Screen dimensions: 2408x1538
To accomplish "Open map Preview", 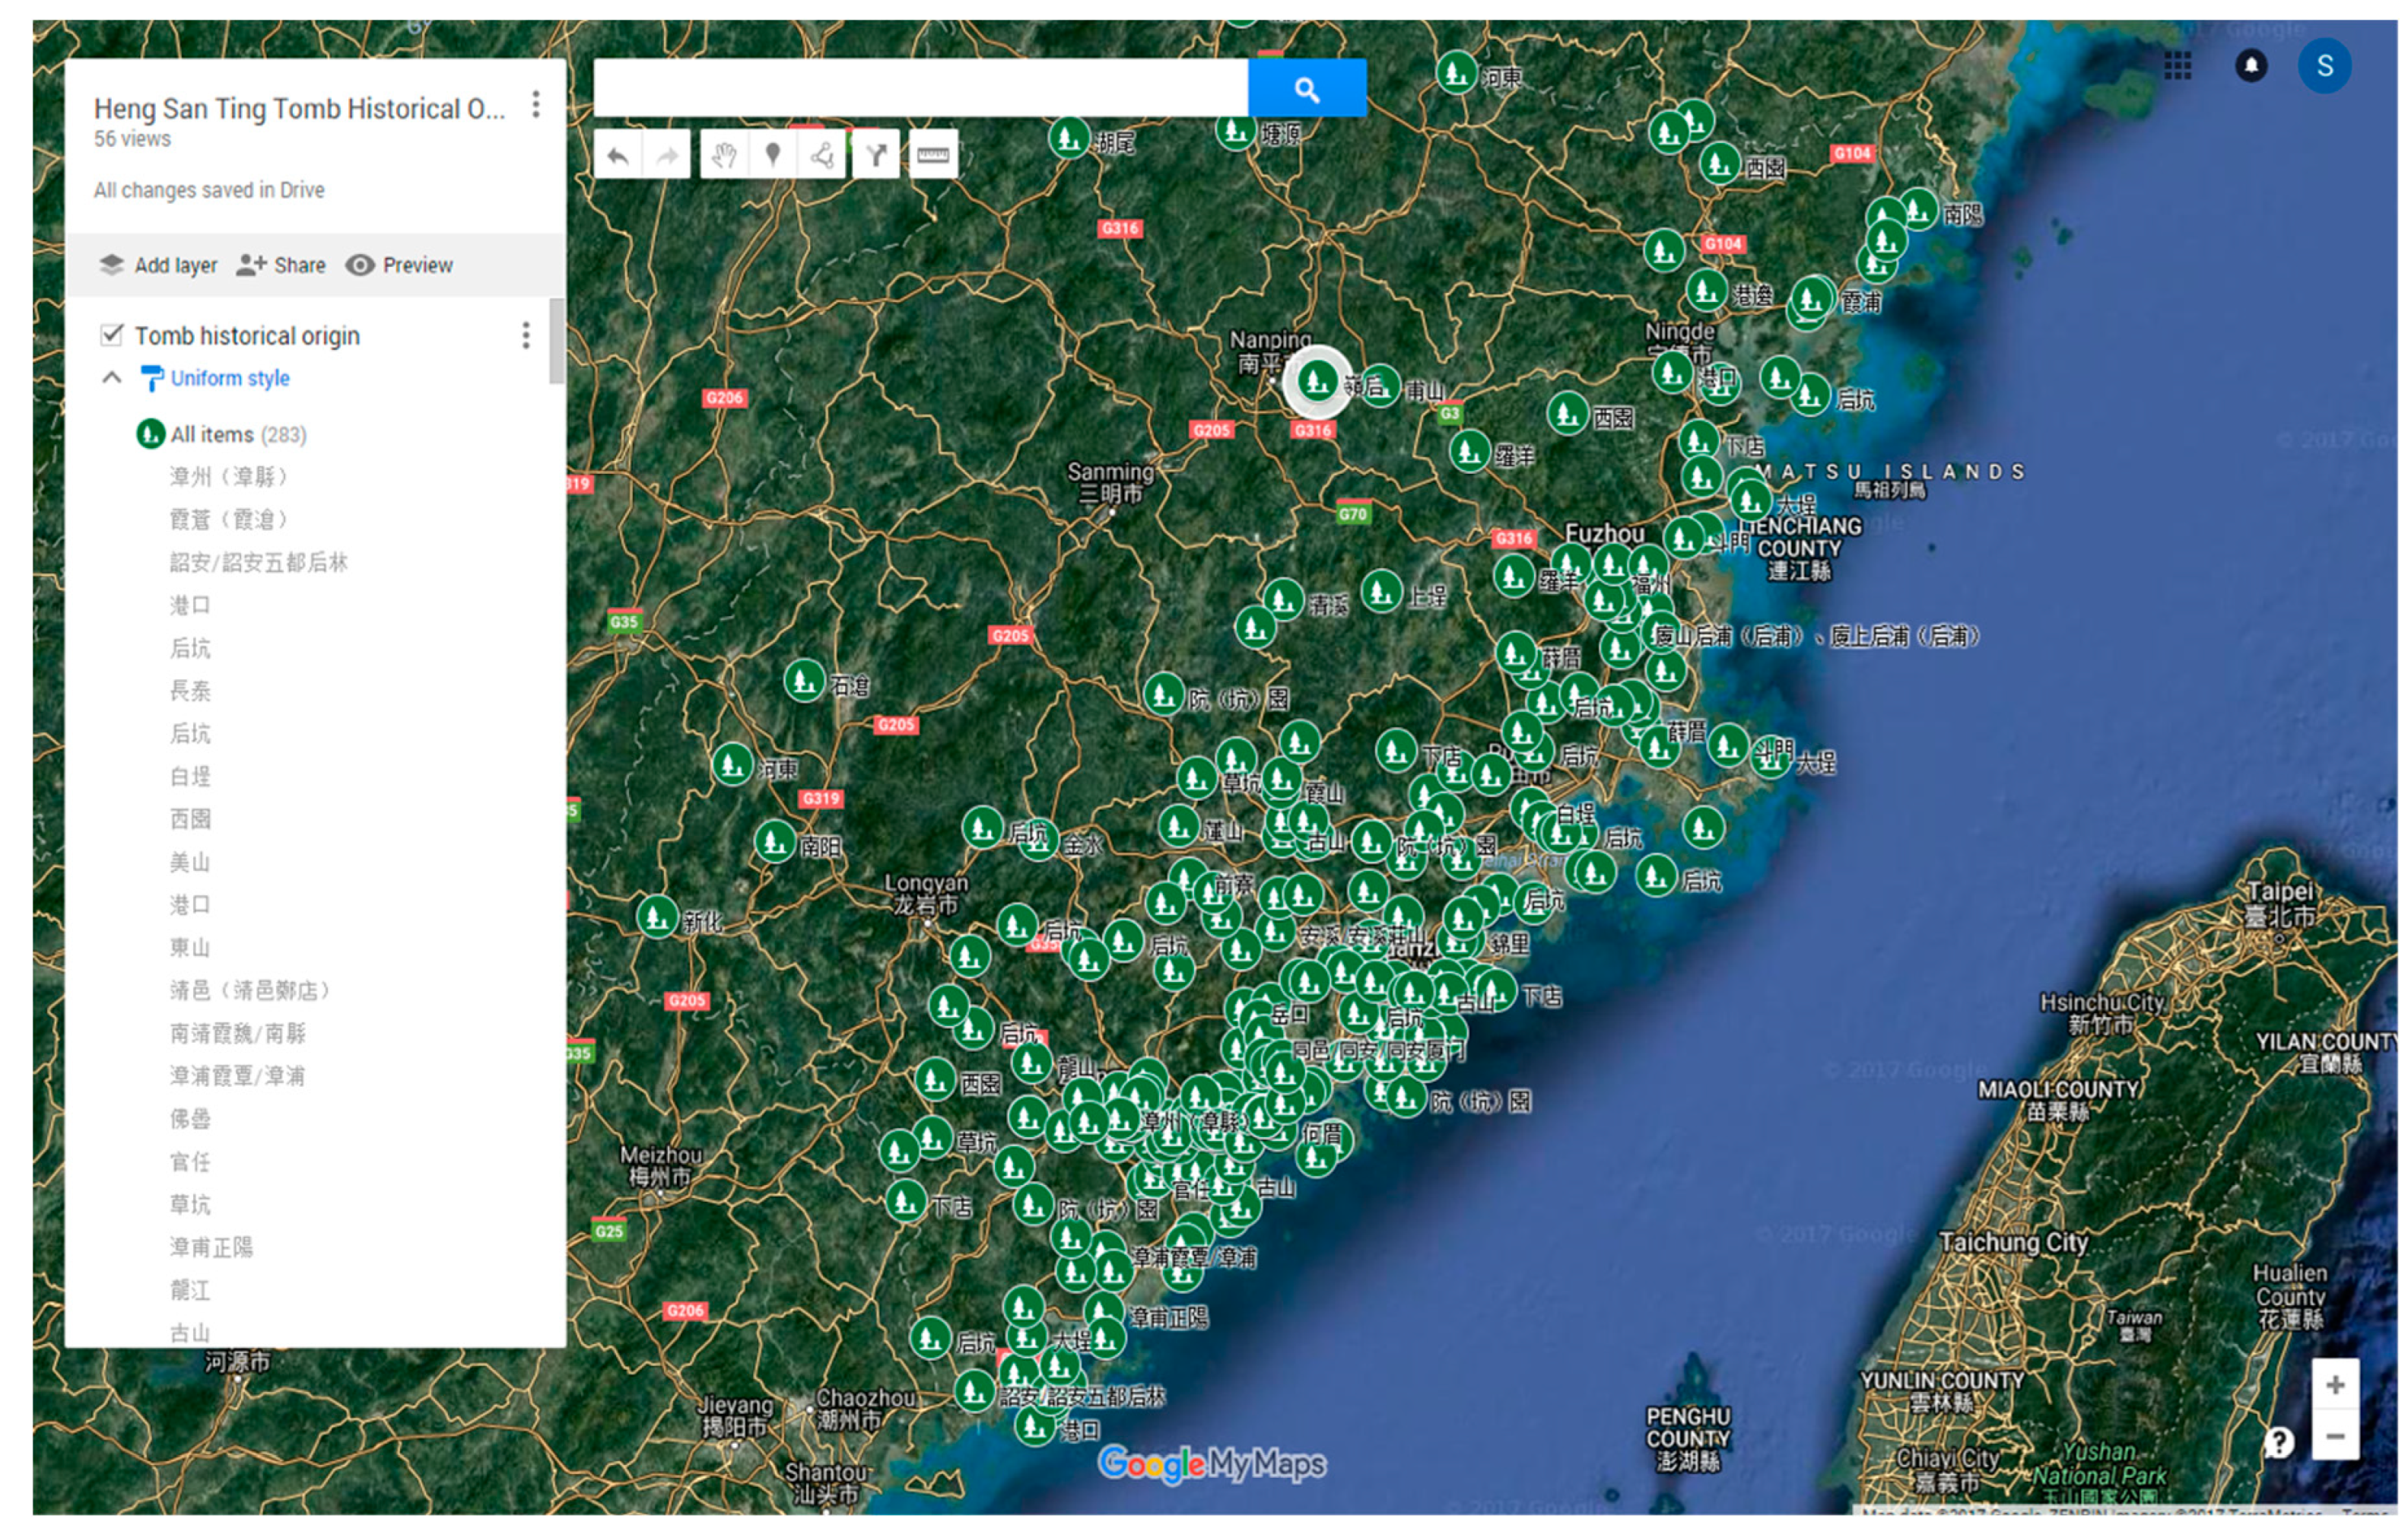I will 400,265.
